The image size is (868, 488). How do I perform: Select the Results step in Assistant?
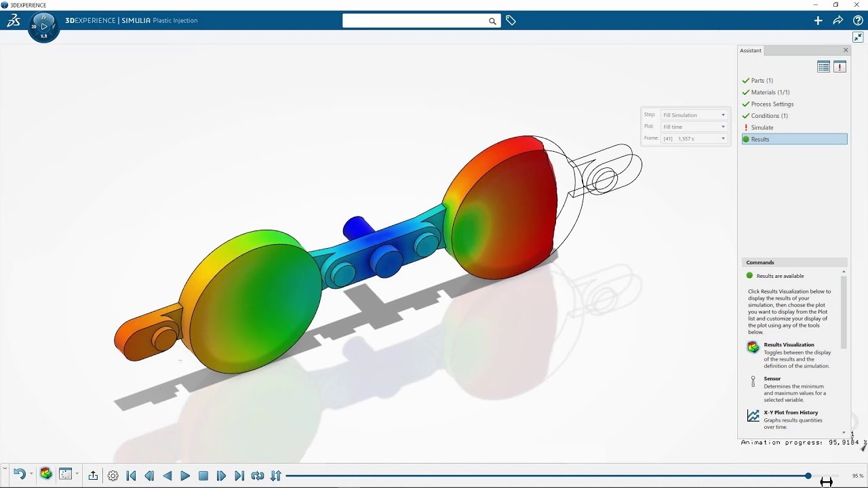click(x=794, y=139)
